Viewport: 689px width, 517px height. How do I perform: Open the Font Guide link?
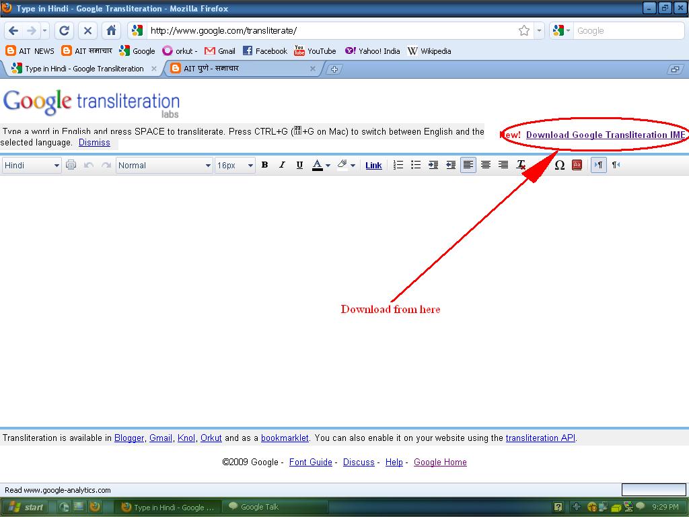[x=311, y=462]
